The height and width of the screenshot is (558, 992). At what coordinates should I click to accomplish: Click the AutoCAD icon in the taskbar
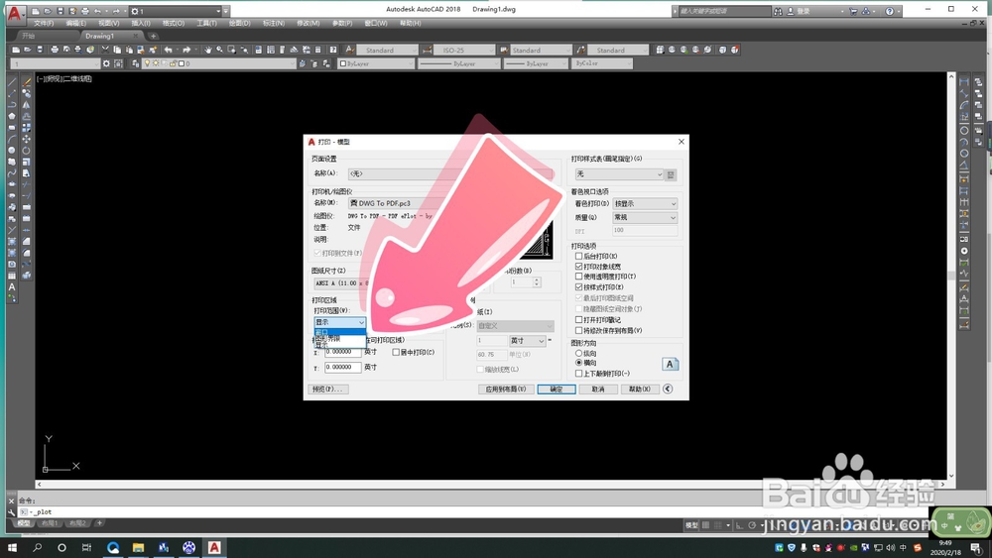tap(214, 547)
